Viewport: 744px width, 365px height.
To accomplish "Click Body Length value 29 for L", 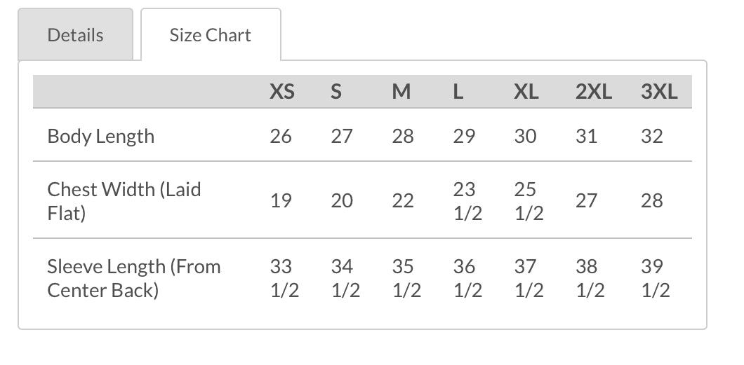I will point(464,136).
